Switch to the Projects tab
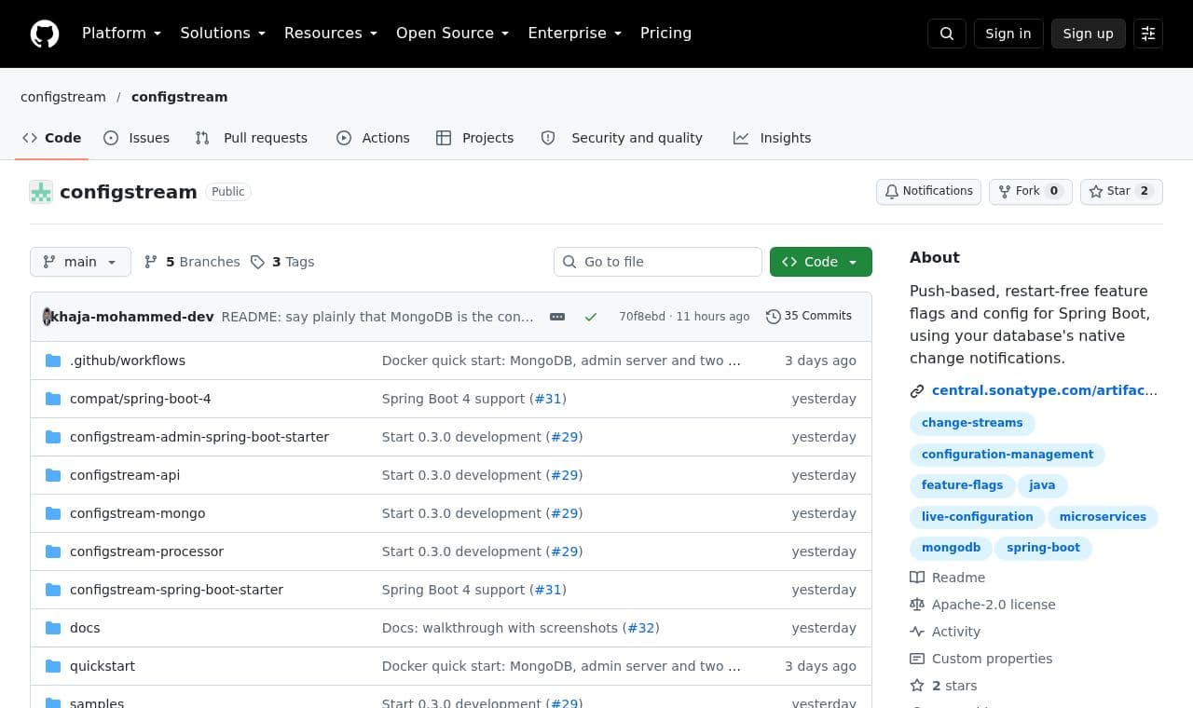This screenshot has height=708, width=1193. coord(474,138)
